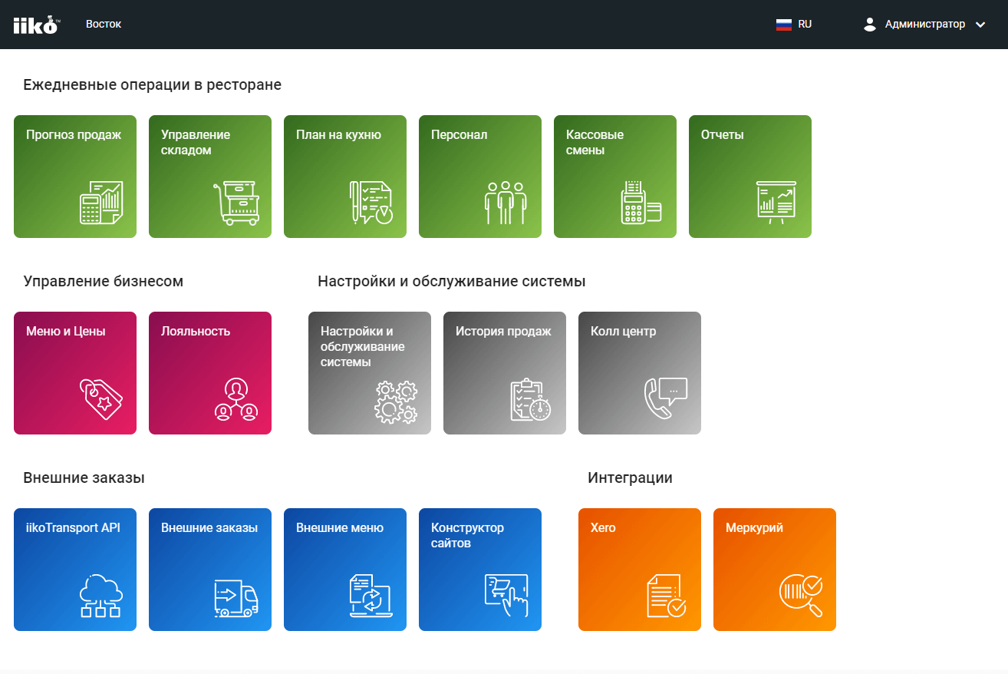Screen dimensions: 1008x674
Task: Select the Кассовые смены tile
Action: 615,177
